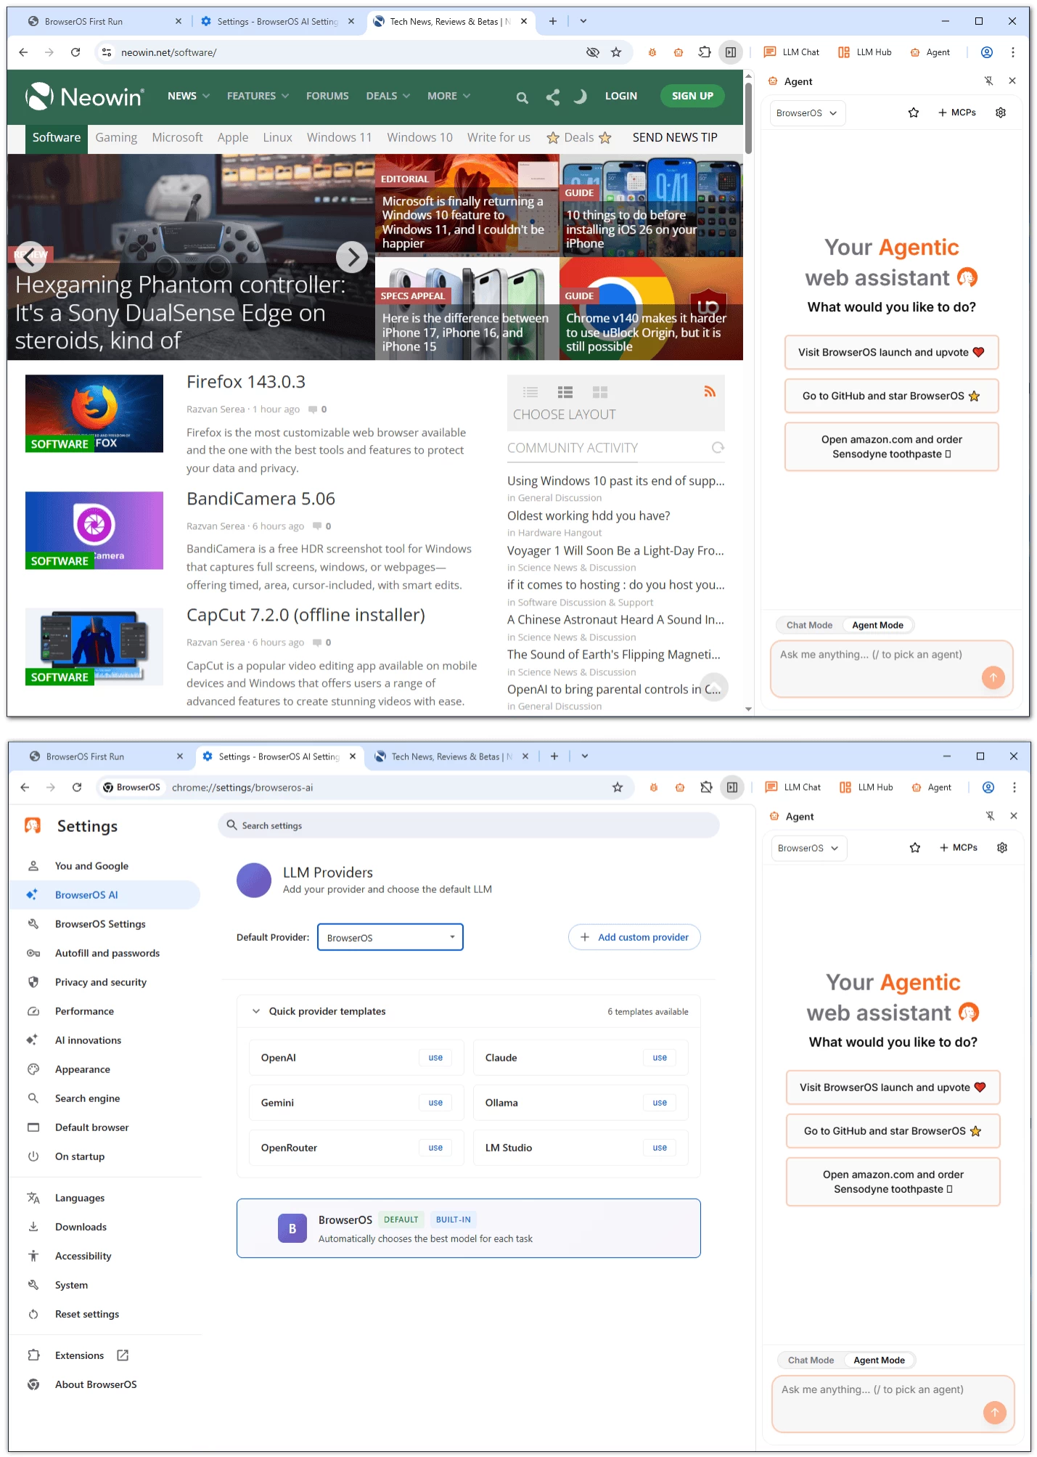
Task: Collapse Quick provider templates section
Action: pyautogui.click(x=256, y=1011)
